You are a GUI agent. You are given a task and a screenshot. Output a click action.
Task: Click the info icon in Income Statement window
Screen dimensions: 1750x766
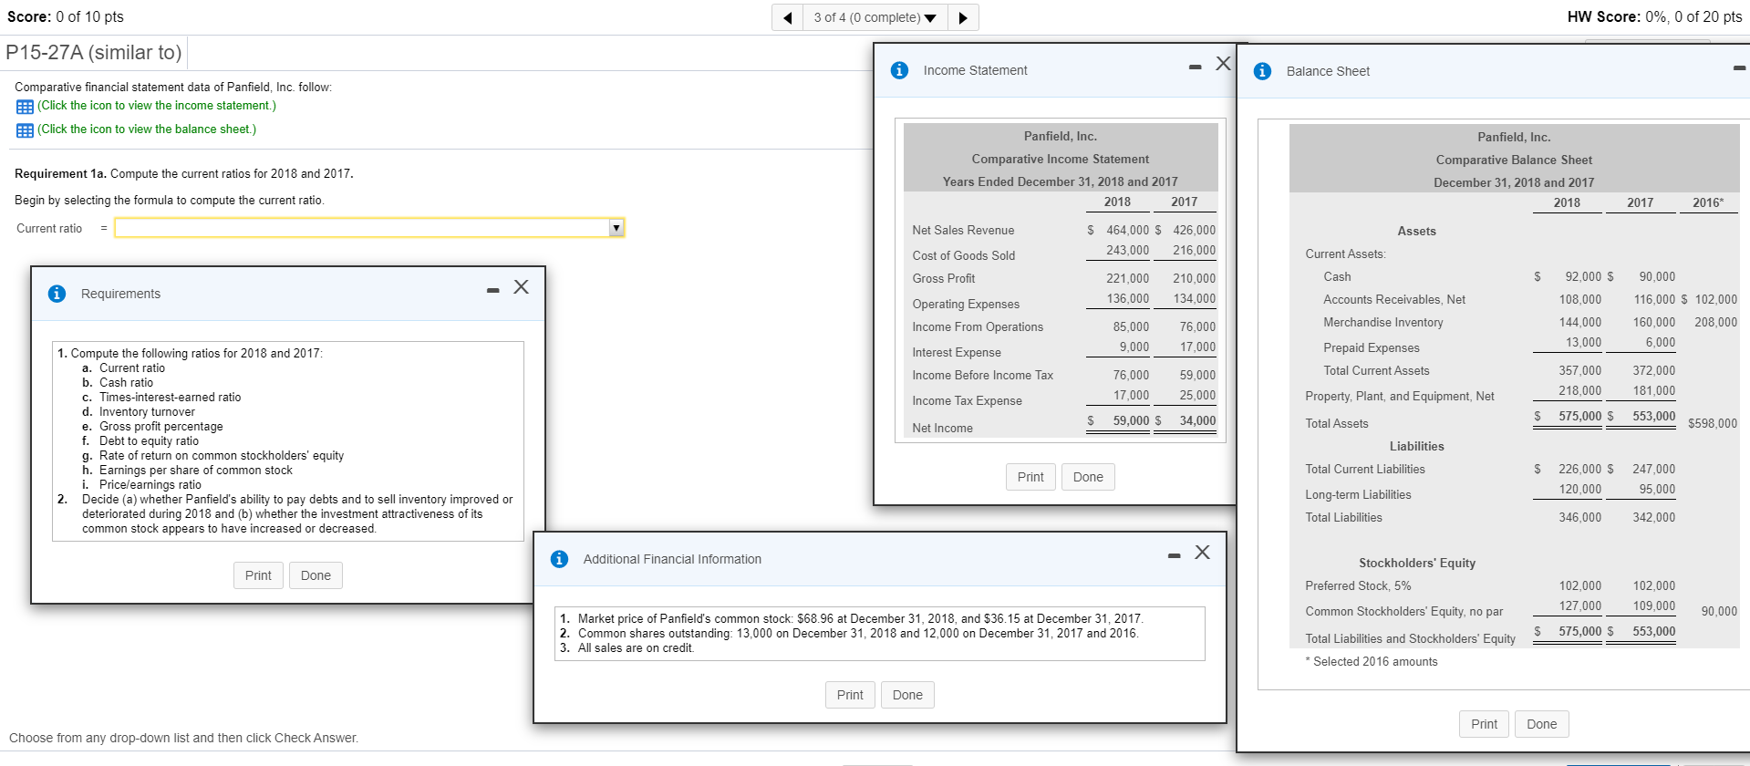(899, 70)
